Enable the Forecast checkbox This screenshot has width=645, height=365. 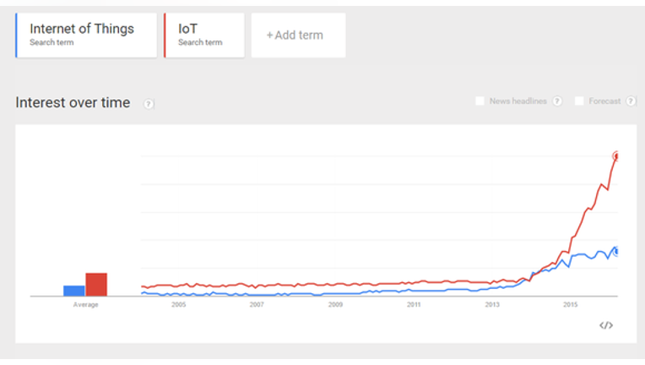point(579,101)
